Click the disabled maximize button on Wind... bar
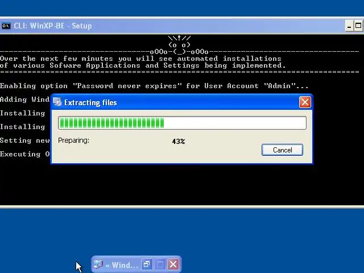 pyautogui.click(x=160, y=264)
